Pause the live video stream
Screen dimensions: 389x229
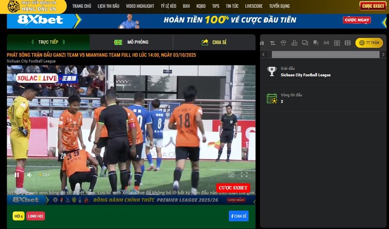click(17, 175)
